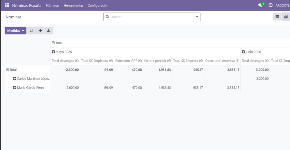
Task: Click Total row cell 3.200,00
Action: click(x=255, y=70)
